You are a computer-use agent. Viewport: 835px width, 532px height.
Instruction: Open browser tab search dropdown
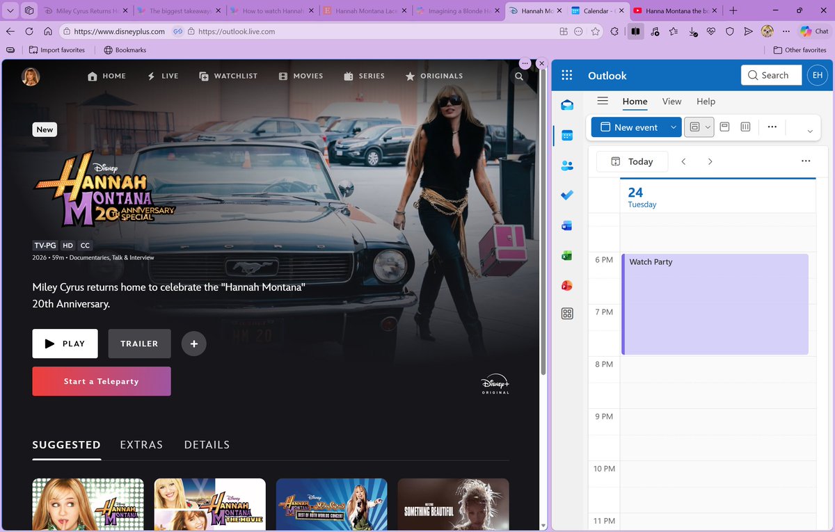[10, 10]
